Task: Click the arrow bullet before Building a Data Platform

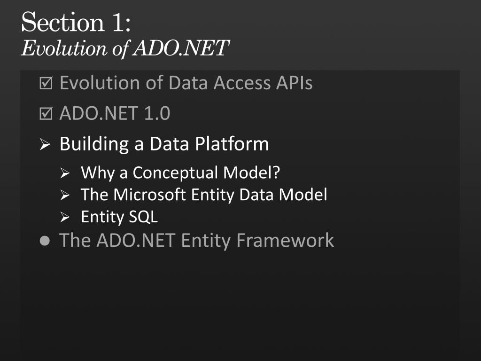Action: [45, 144]
